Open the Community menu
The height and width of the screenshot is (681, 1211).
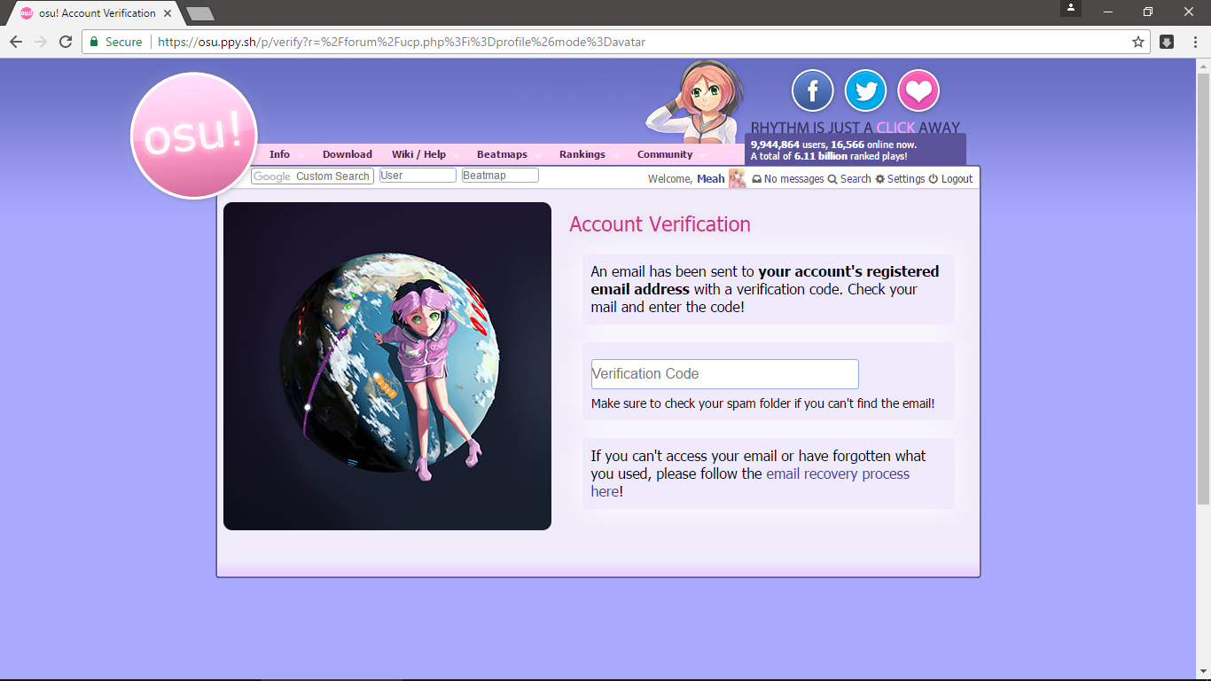coord(665,154)
